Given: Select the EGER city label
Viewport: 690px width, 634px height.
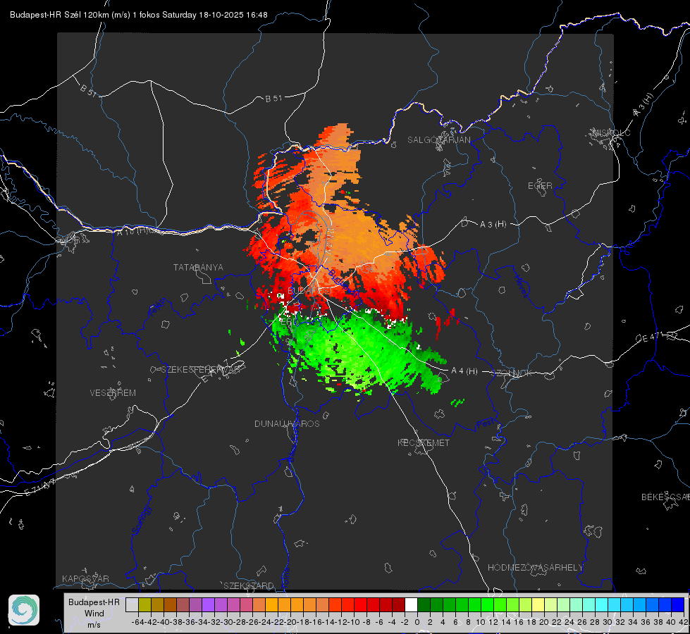Looking at the screenshot, I should pyautogui.click(x=540, y=186).
